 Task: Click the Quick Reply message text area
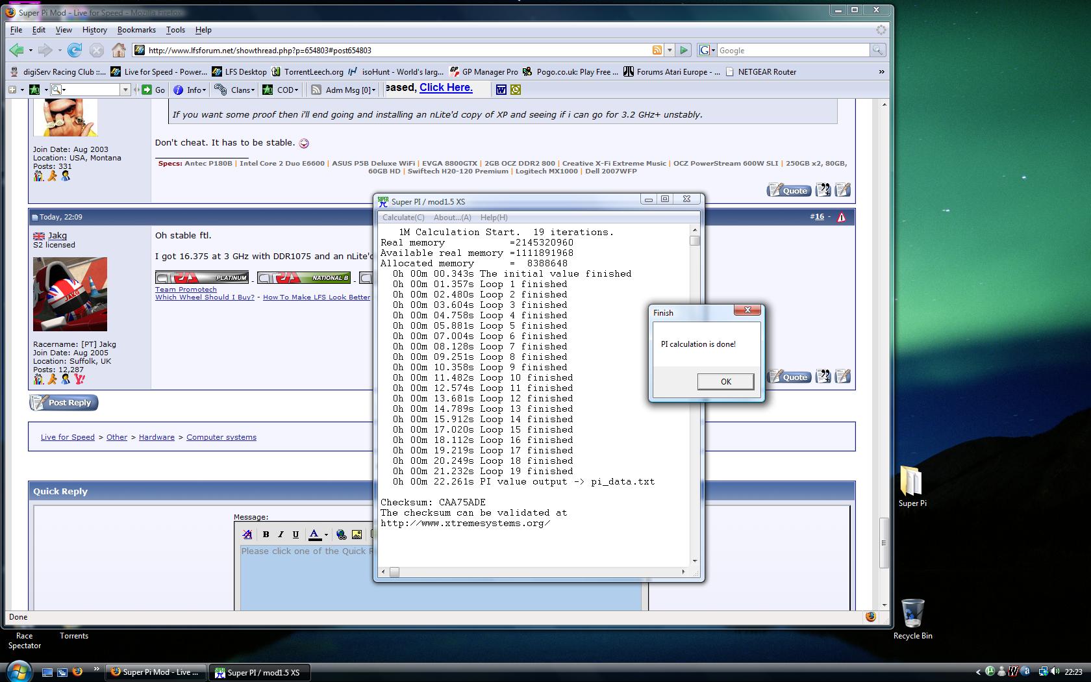pyautogui.click(x=440, y=577)
